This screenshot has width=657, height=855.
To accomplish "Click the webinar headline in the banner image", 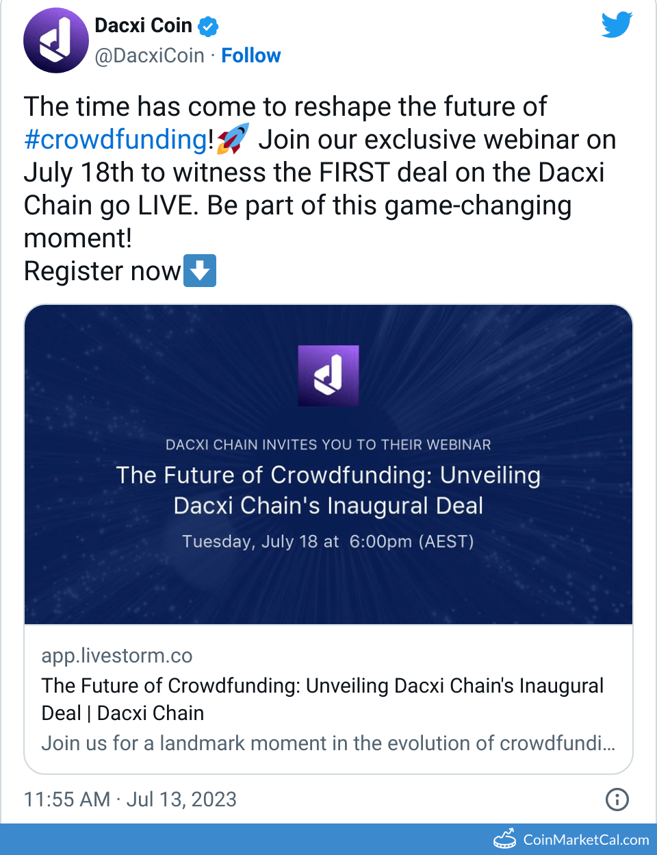I will (x=328, y=490).
